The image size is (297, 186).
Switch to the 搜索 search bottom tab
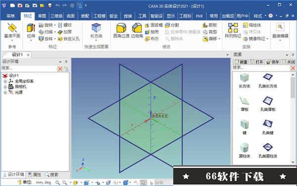[51, 175]
